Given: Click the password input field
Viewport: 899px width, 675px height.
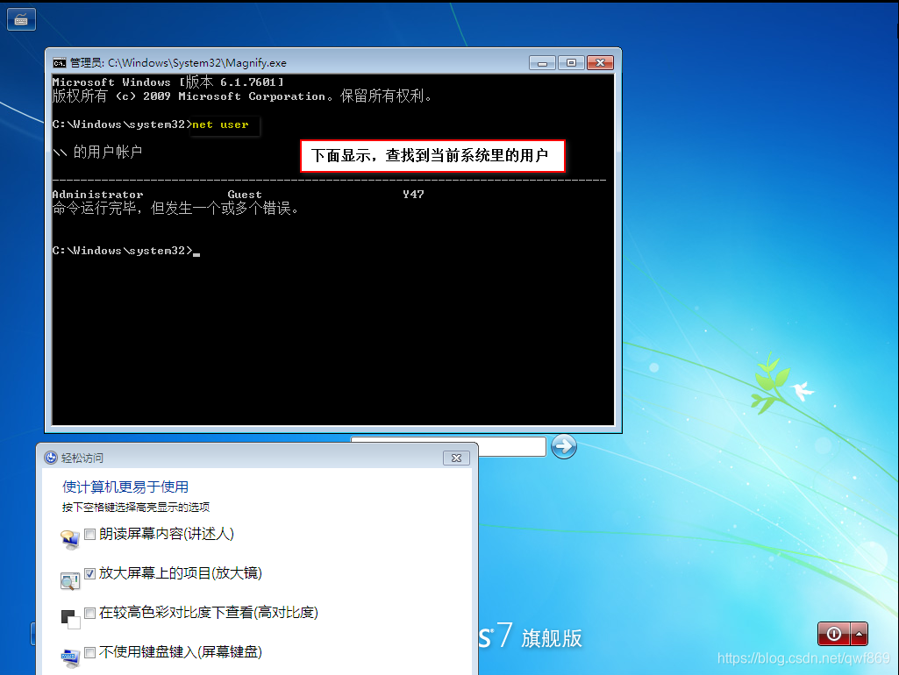Looking at the screenshot, I should click(511, 446).
